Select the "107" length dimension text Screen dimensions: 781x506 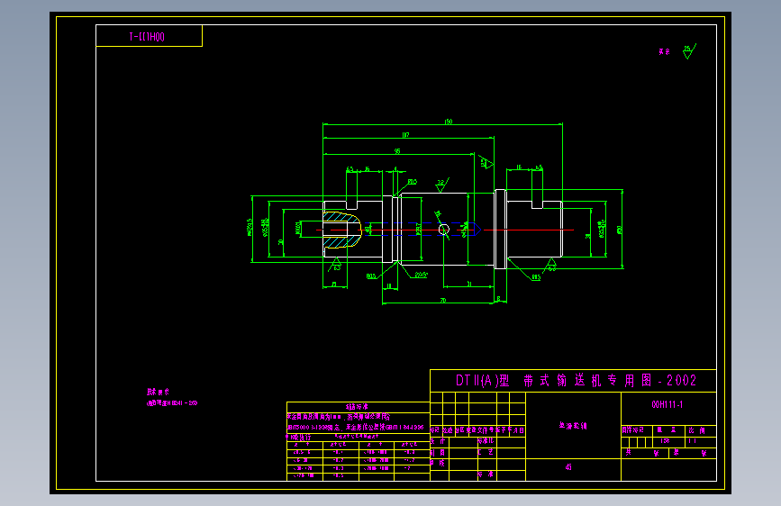point(406,135)
